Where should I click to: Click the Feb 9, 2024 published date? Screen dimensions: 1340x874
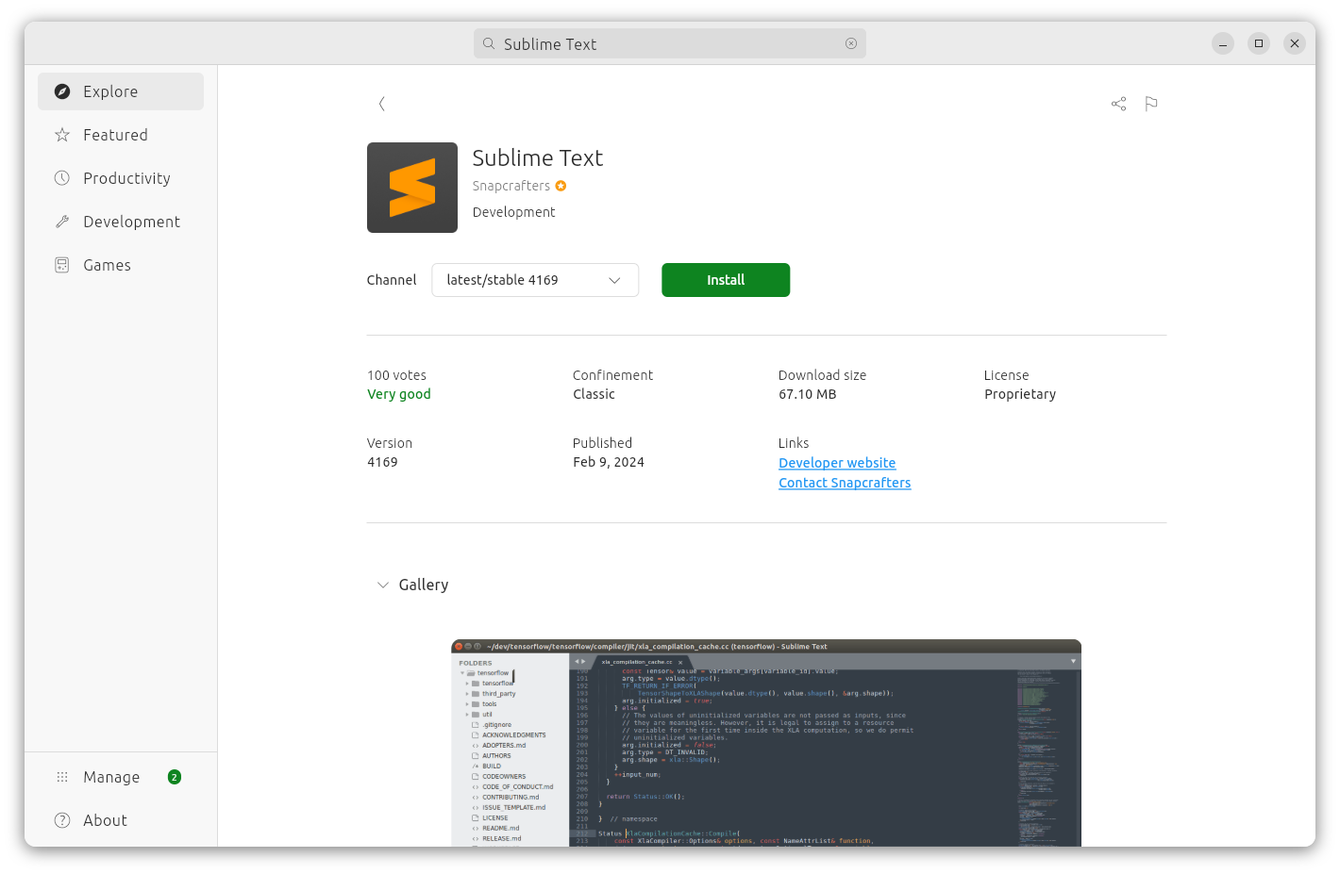click(609, 462)
